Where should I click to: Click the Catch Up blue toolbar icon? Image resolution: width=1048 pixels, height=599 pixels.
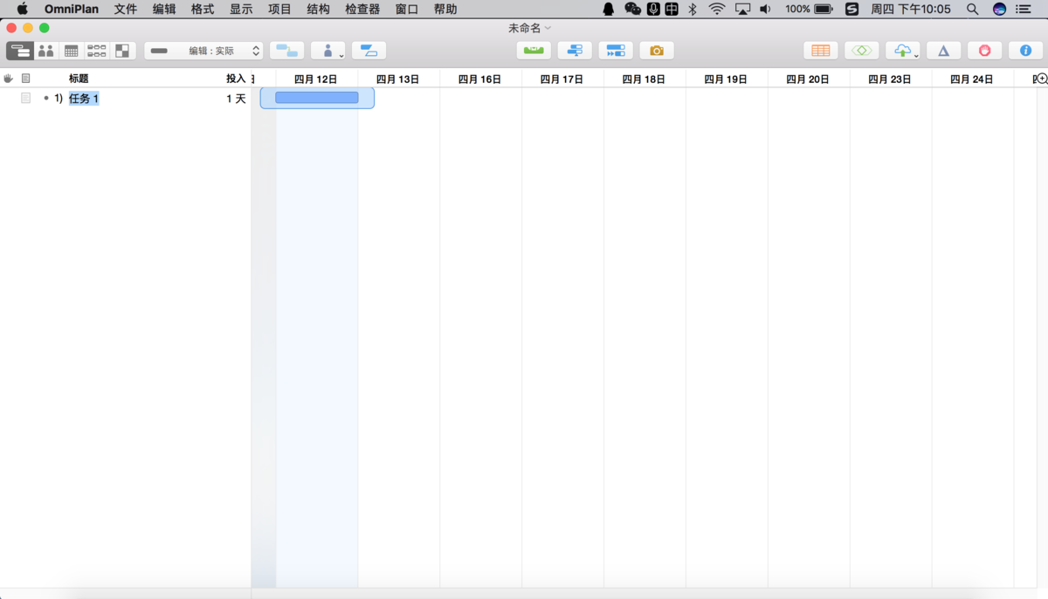pyautogui.click(x=616, y=51)
